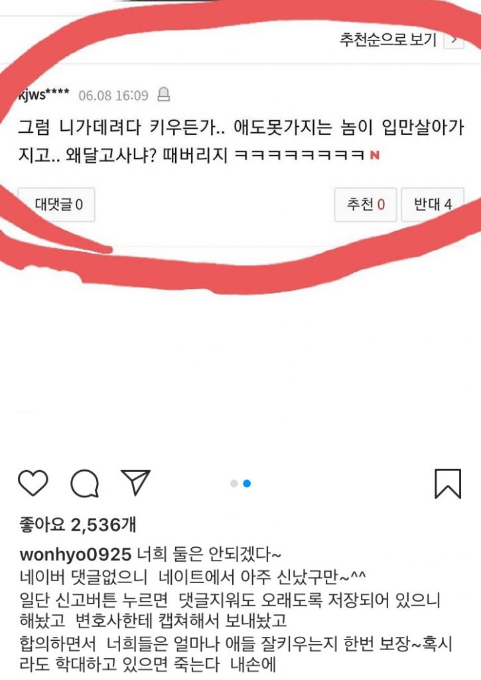
Task: Share the post via paper plane icon
Action: coord(136,482)
